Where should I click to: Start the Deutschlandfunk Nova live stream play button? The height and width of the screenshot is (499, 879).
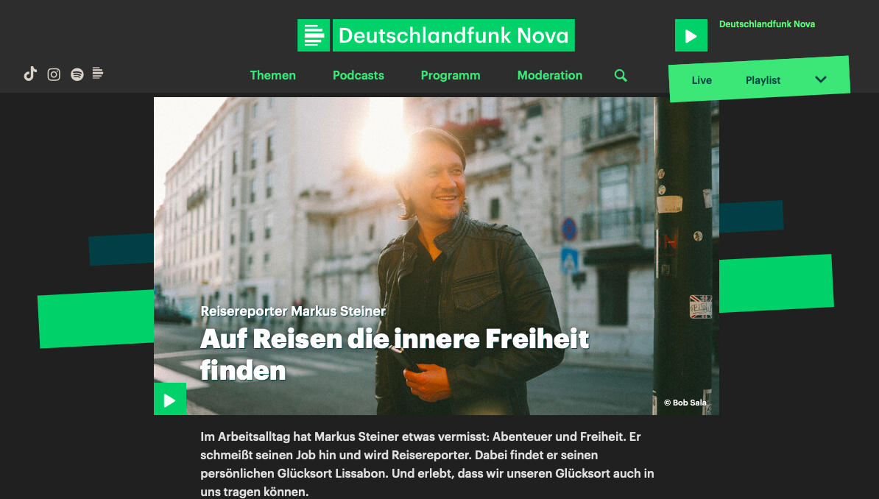(691, 35)
